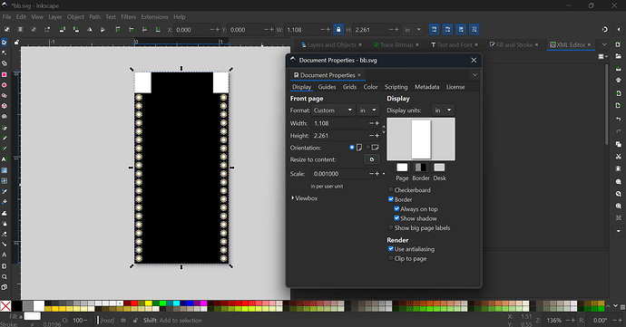Select the Text tool in the toolbox
Screen dimensions: 626x327
(x=4, y=159)
